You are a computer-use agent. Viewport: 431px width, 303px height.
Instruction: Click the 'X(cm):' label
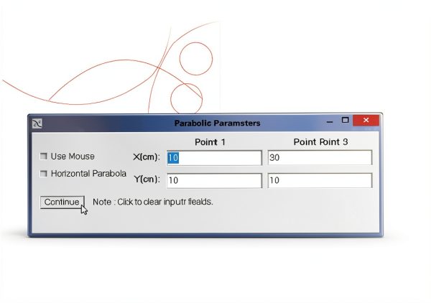tap(147, 157)
